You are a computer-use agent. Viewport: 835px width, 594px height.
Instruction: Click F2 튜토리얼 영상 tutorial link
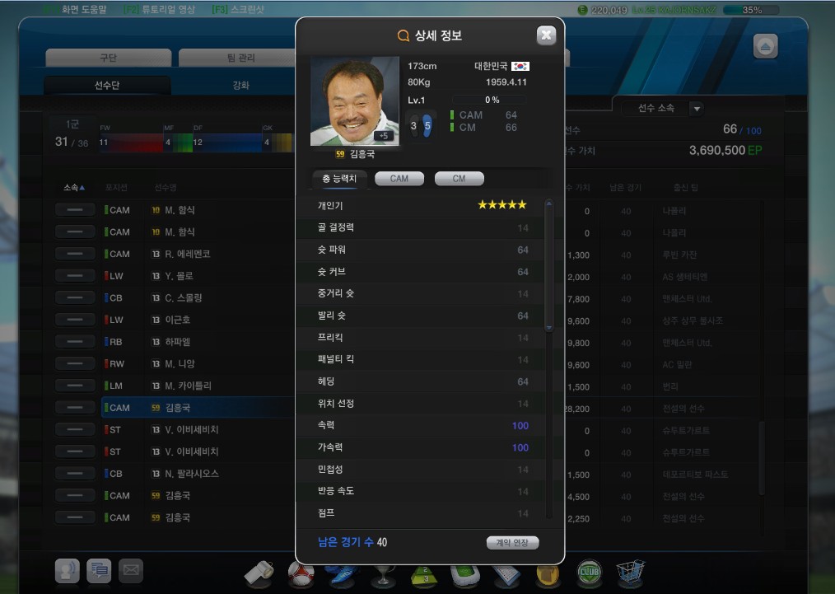[x=159, y=10]
